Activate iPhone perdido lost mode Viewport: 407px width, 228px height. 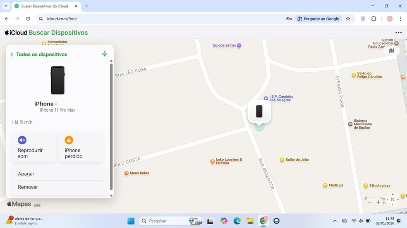coord(81,147)
